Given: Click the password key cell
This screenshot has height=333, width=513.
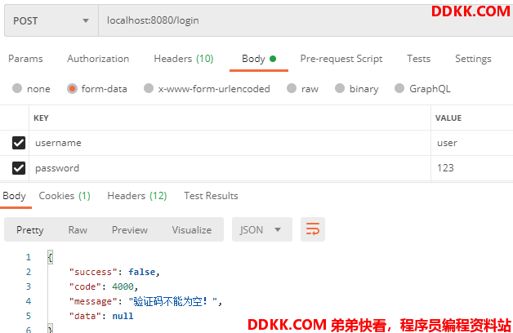Looking at the screenshot, I should [x=230, y=168].
